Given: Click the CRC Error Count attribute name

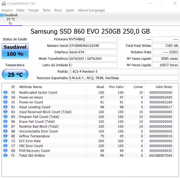Looking at the screenshot, I should tap(31, 146).
